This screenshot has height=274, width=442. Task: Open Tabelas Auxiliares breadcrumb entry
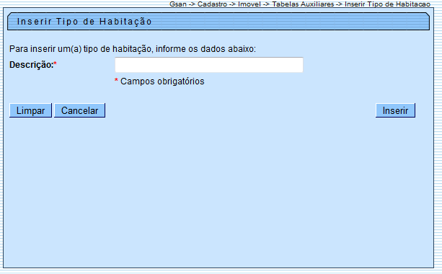(x=303, y=4)
